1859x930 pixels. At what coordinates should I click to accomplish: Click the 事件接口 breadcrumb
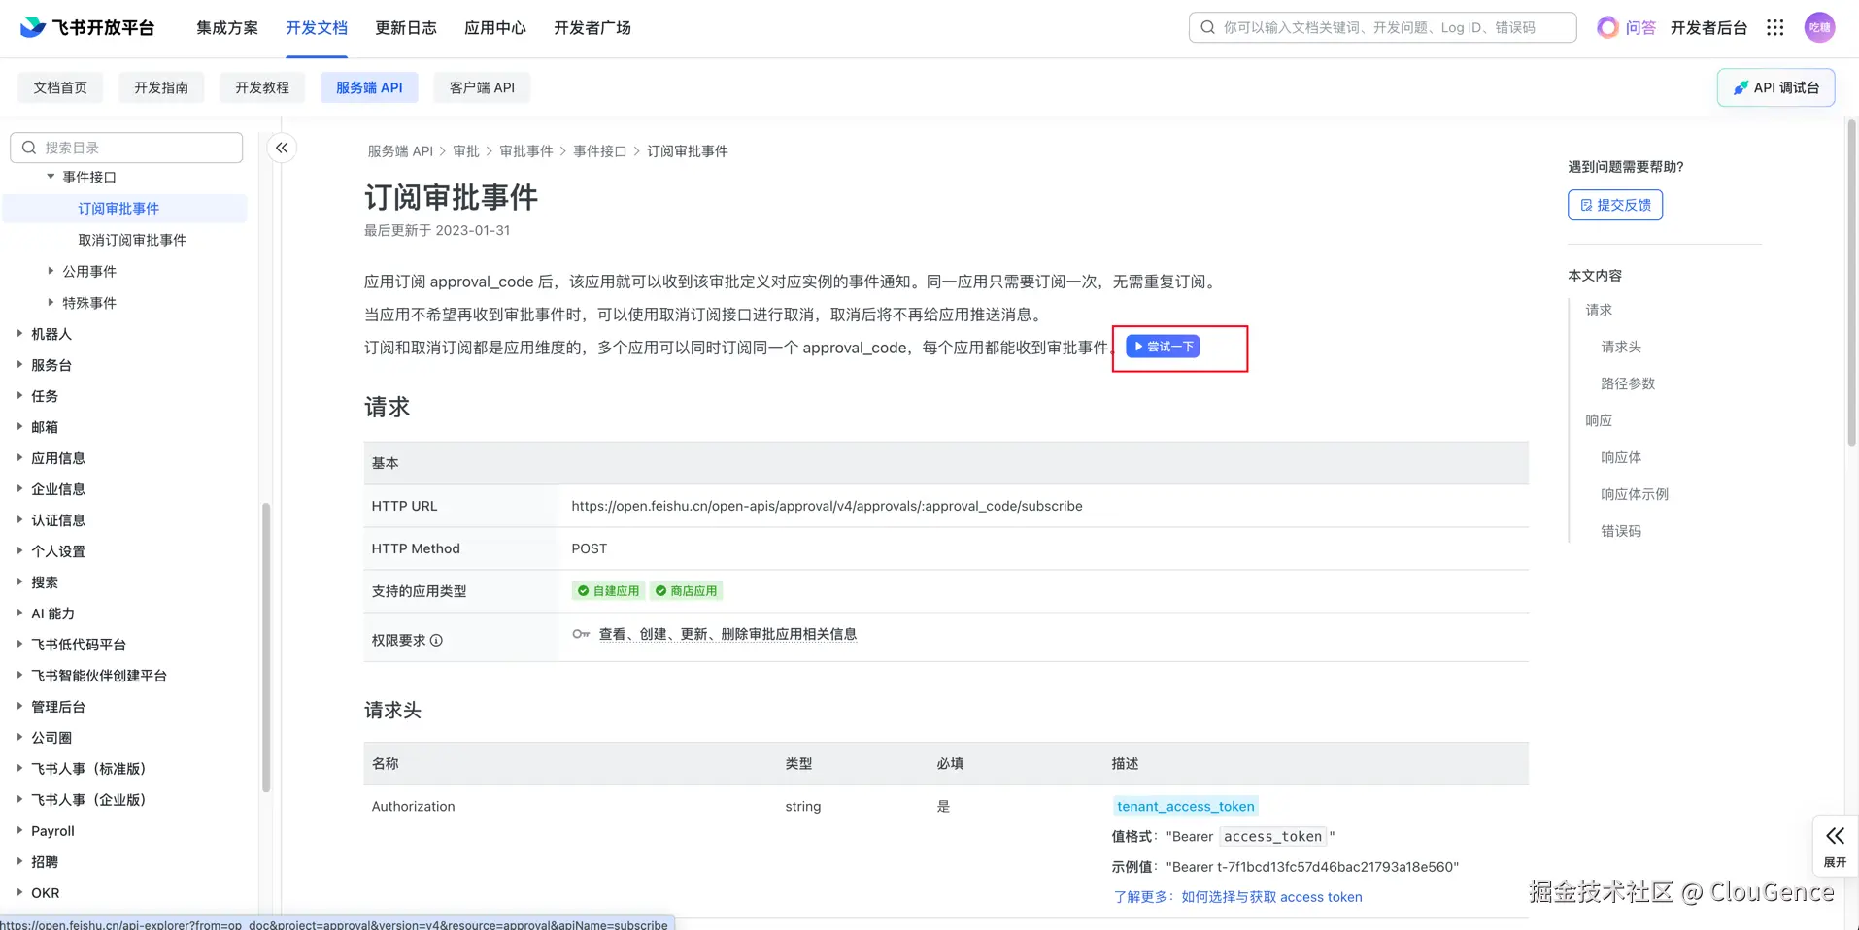click(600, 151)
